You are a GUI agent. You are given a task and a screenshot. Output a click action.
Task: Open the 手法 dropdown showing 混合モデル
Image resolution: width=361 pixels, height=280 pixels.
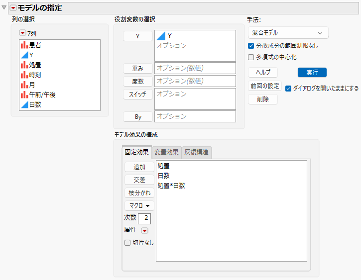(x=288, y=33)
